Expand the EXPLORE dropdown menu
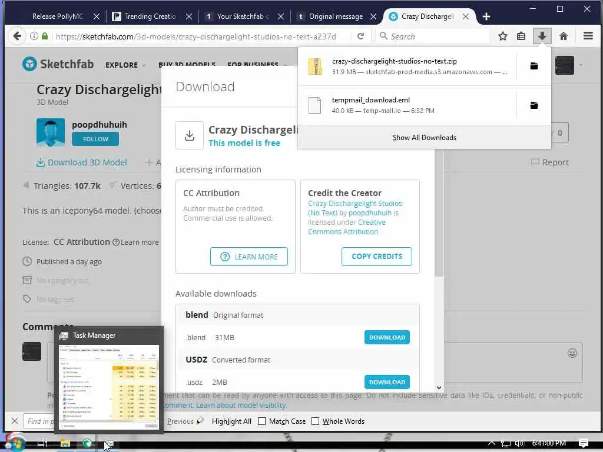The width and height of the screenshot is (603, 452). pos(125,65)
